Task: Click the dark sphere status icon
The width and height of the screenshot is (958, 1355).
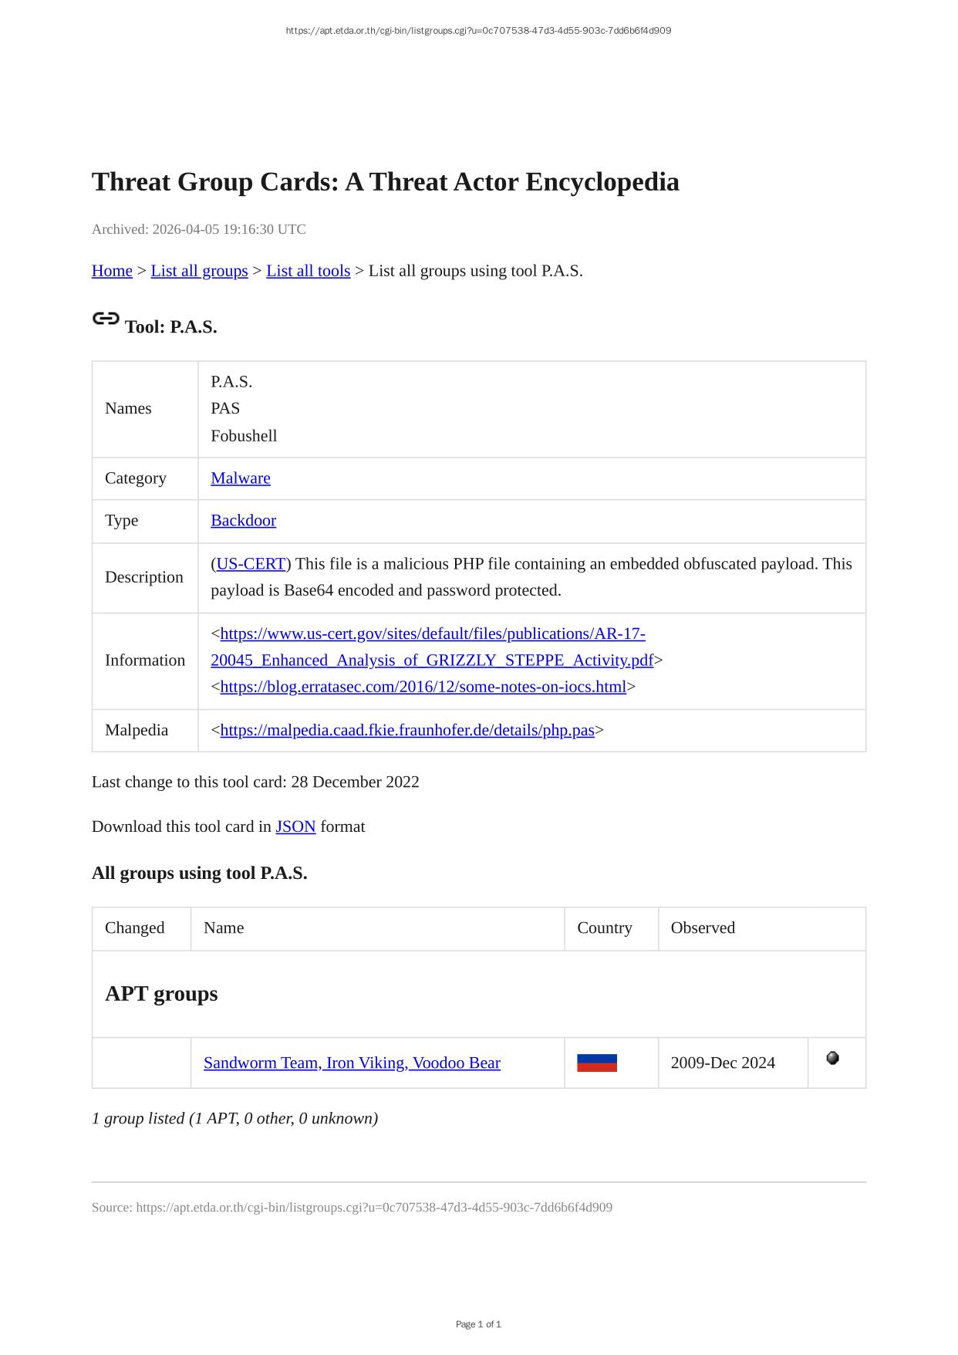Action: click(832, 1058)
